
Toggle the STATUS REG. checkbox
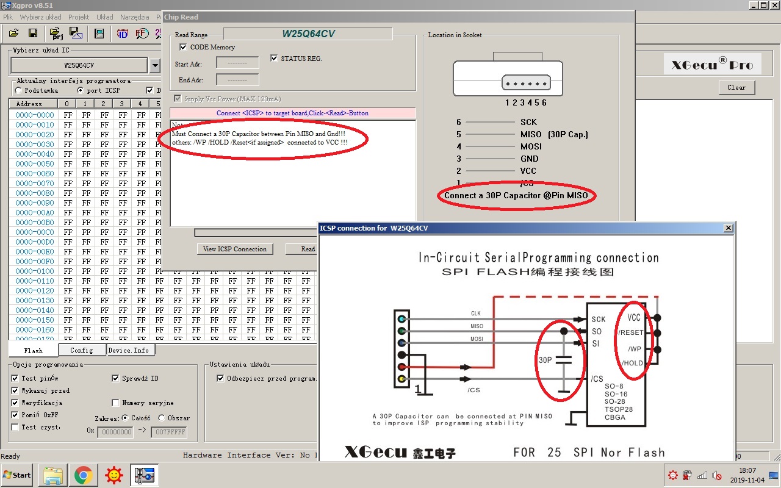(x=274, y=59)
